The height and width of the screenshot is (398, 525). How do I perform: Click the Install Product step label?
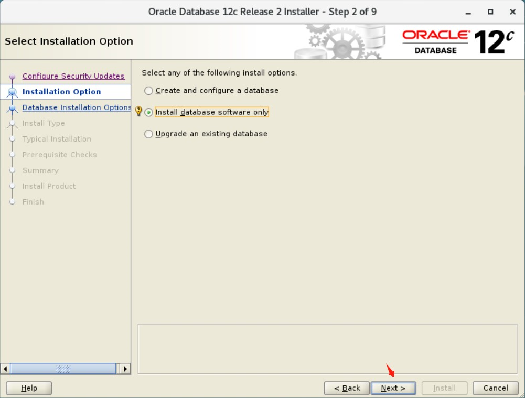[x=49, y=186]
